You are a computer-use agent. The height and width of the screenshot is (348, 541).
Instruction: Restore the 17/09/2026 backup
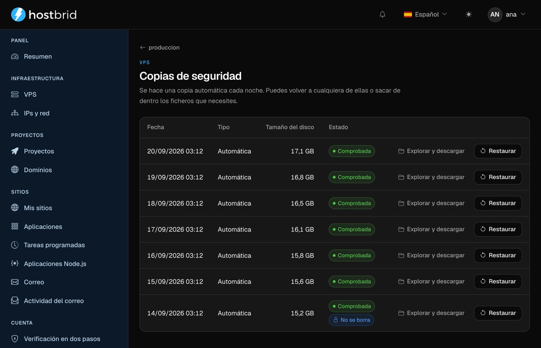pyautogui.click(x=498, y=229)
